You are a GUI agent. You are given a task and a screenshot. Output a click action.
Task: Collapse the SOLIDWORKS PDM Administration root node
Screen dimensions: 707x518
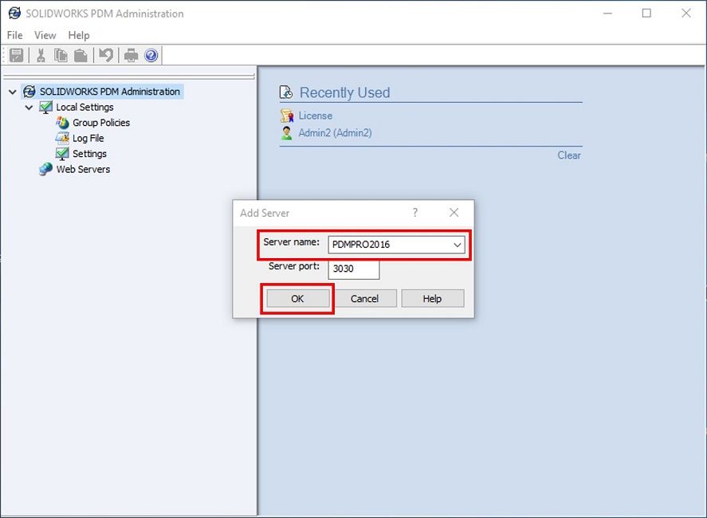click(x=12, y=92)
